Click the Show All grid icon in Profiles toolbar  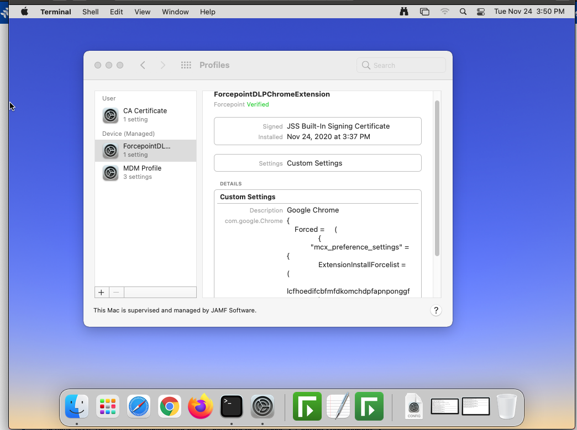point(186,65)
